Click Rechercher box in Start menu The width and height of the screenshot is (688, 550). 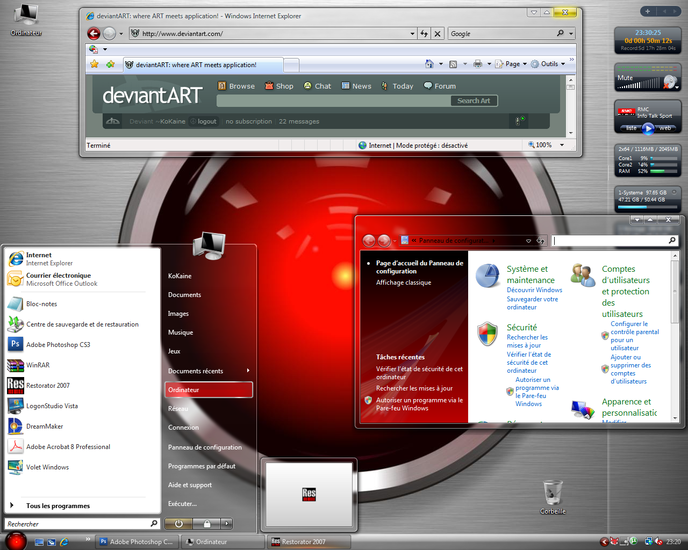pyautogui.click(x=83, y=524)
